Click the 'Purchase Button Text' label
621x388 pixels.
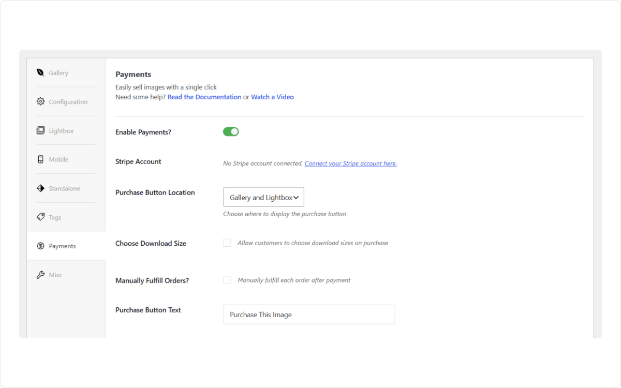[148, 310]
